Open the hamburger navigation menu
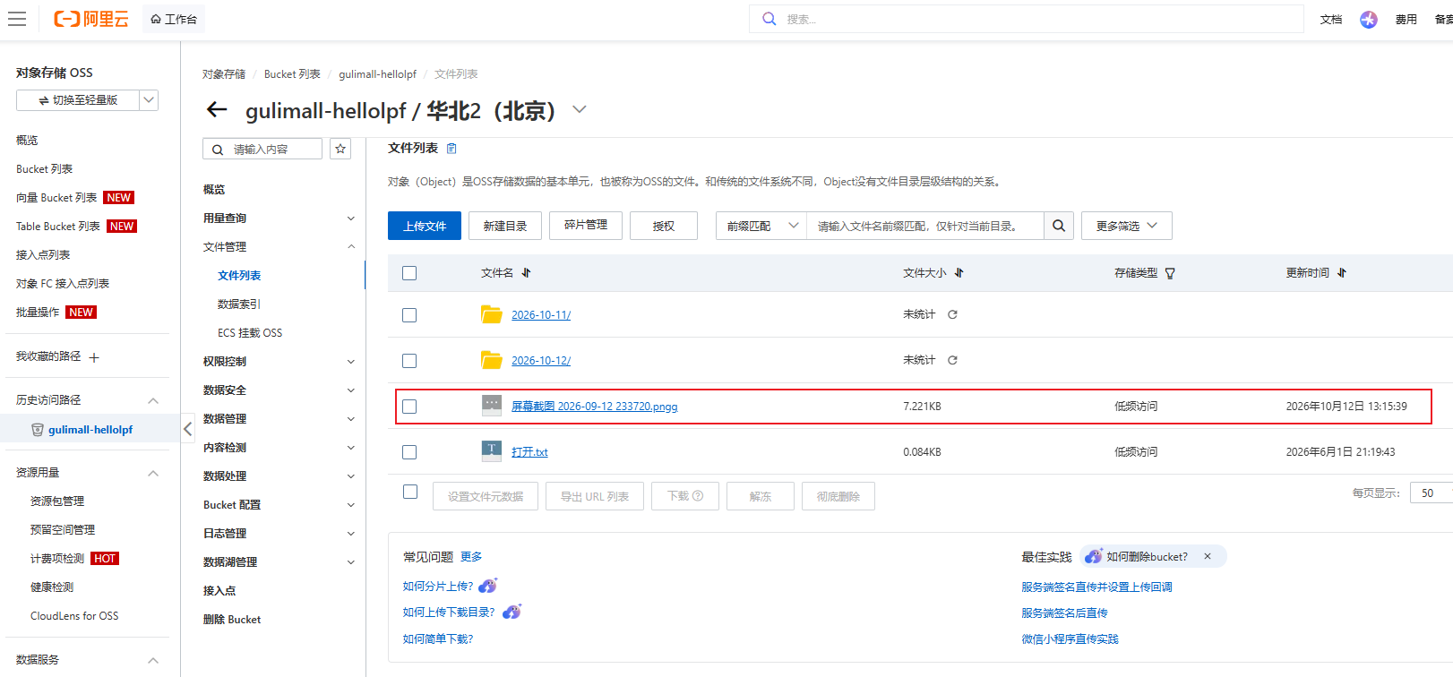The height and width of the screenshot is (677, 1453). point(17,19)
